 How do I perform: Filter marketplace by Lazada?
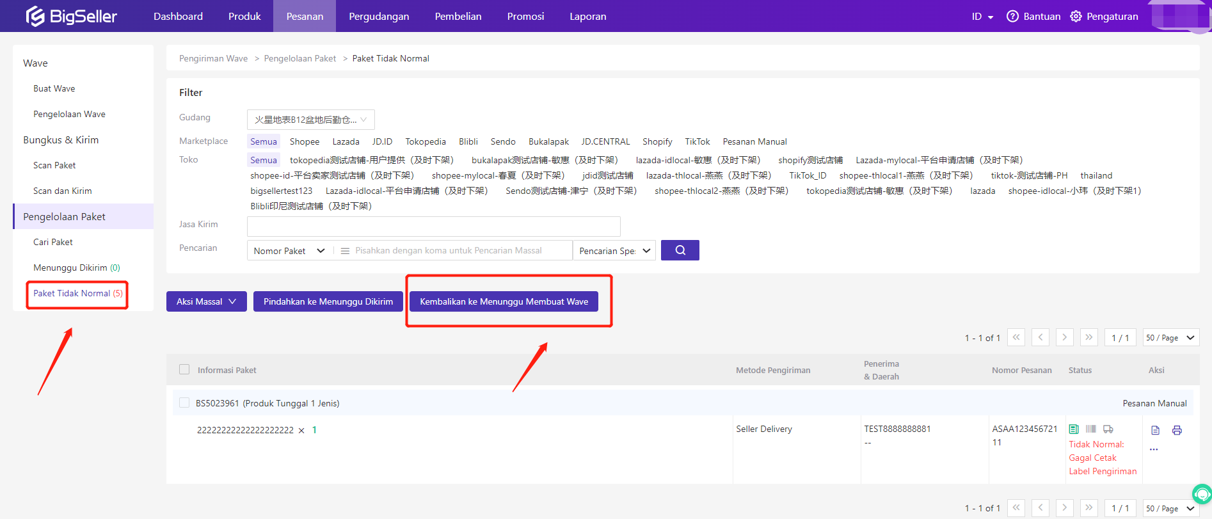pos(346,141)
